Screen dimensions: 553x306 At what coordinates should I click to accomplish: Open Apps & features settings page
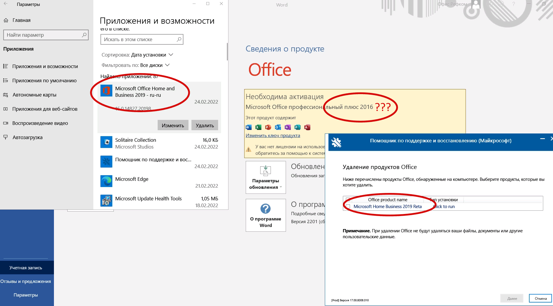[x=45, y=66]
